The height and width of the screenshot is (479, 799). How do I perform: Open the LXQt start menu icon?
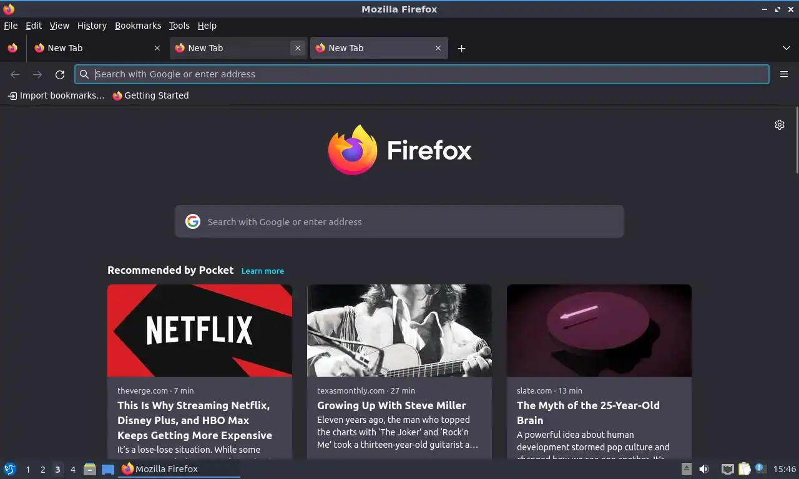coord(10,469)
